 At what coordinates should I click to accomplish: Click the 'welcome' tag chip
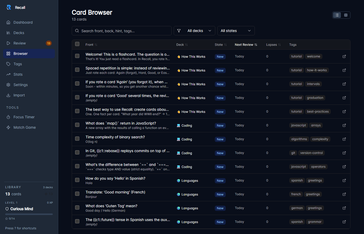click(314, 56)
